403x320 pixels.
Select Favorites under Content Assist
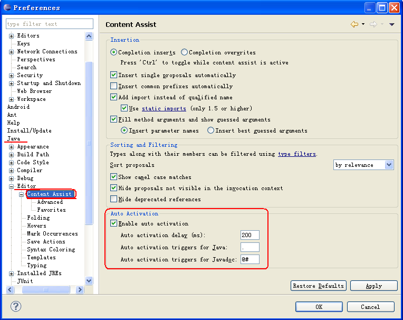(x=51, y=210)
